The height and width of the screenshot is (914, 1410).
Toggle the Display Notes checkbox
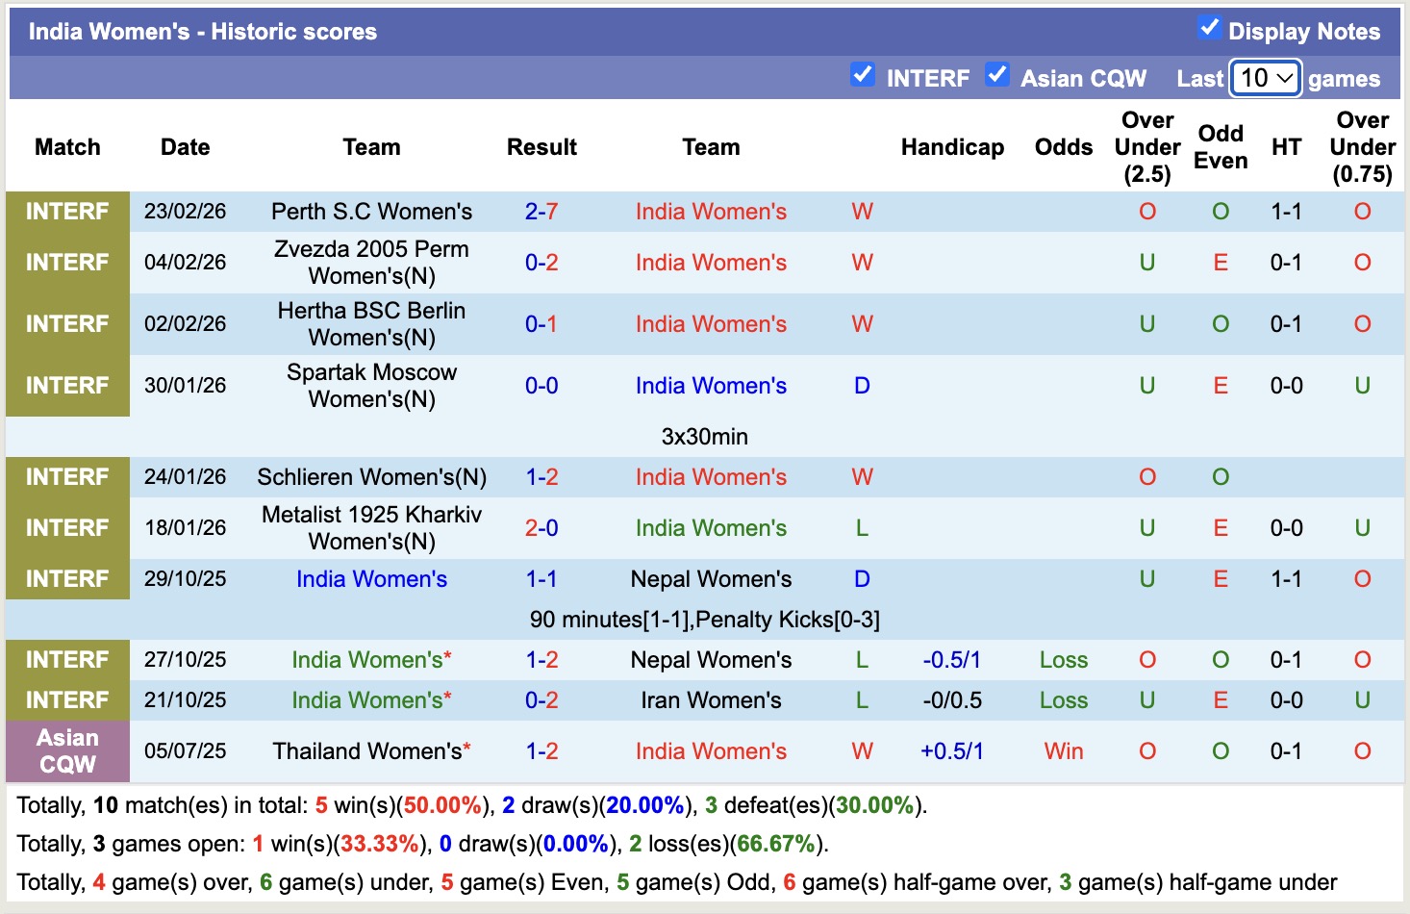[x=1209, y=29]
